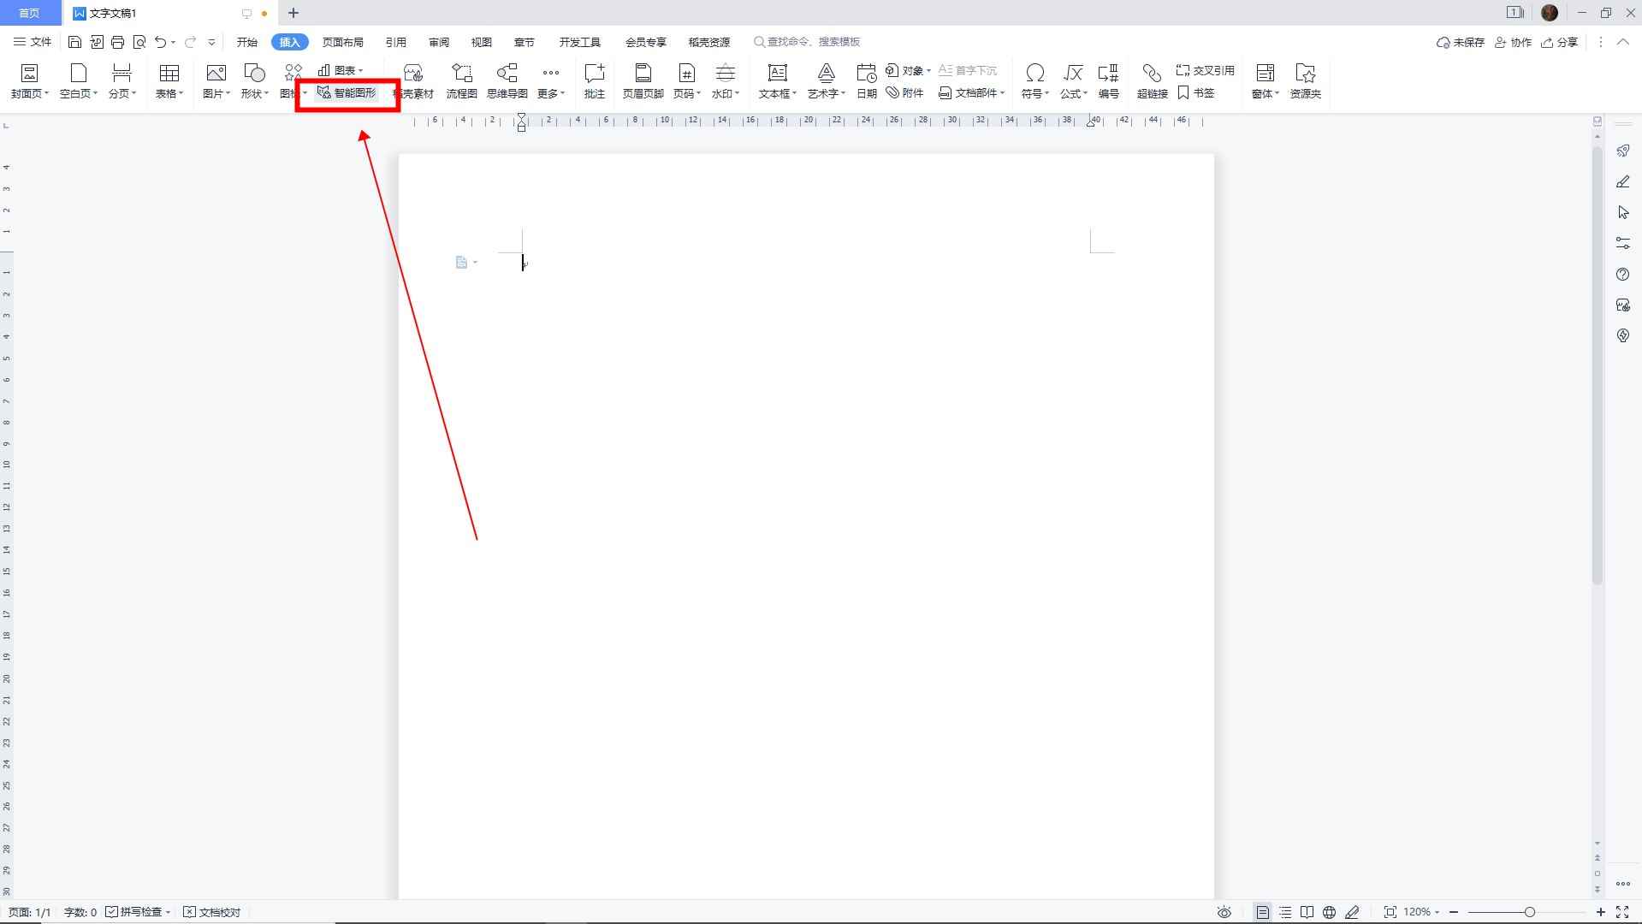Click the 日期 date icon
This screenshot has width=1642, height=924.
(x=866, y=81)
